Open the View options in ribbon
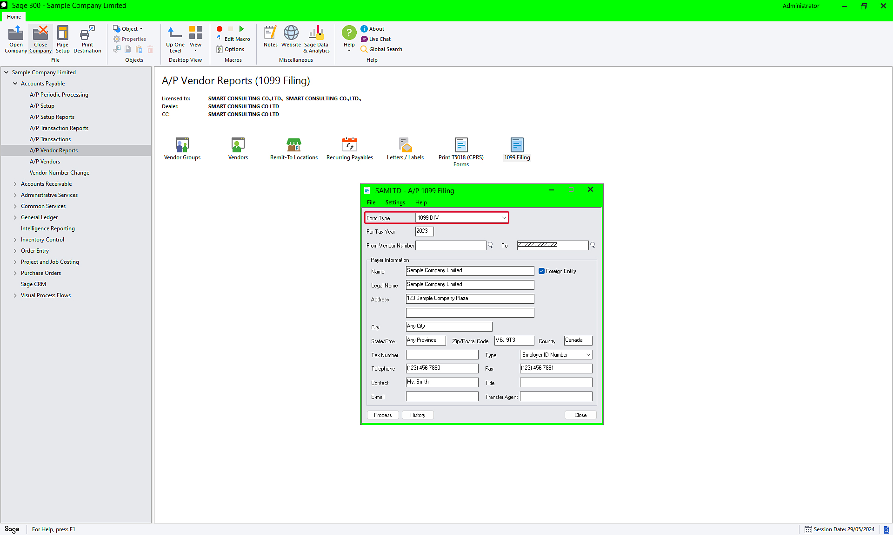The width and height of the screenshot is (893, 535). 196,39
